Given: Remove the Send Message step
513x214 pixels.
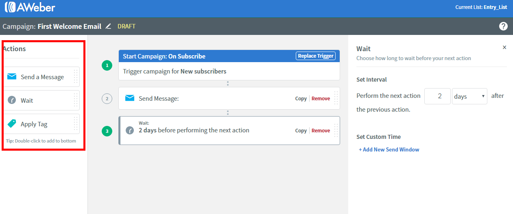Looking at the screenshot, I should click(321, 98).
